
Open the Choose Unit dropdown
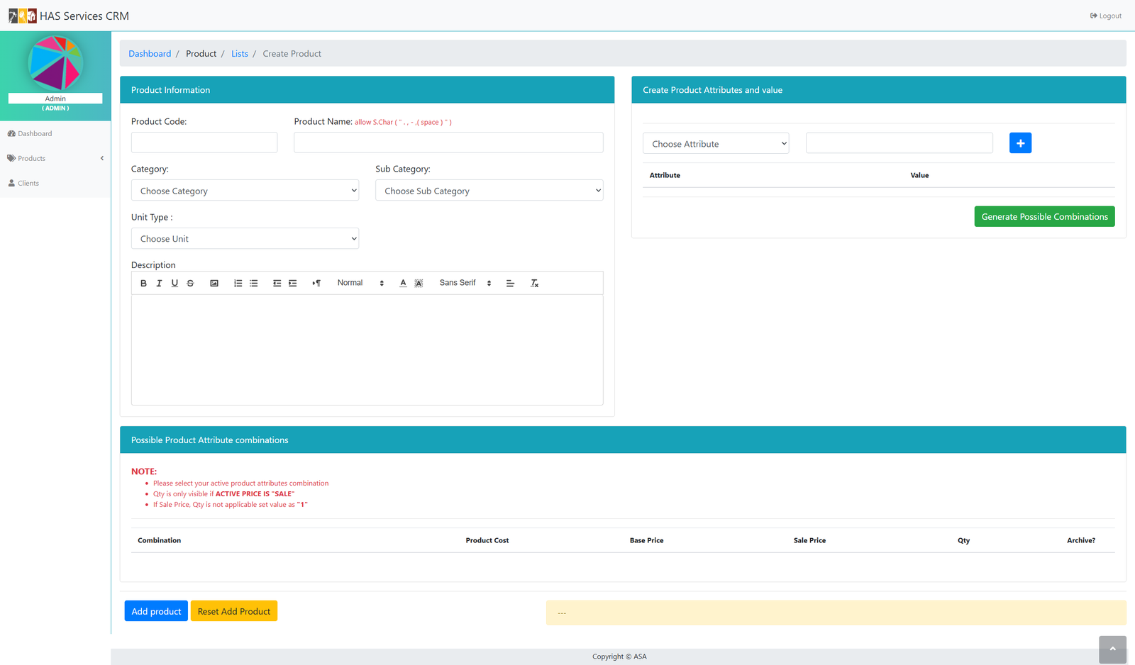tap(245, 239)
